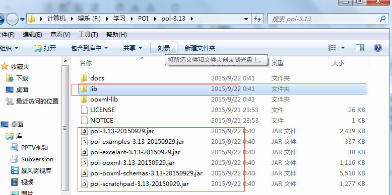This screenshot has height=195, width=392.
Task: Click the blue help question mark icon
Action: pyautogui.click(x=378, y=48)
